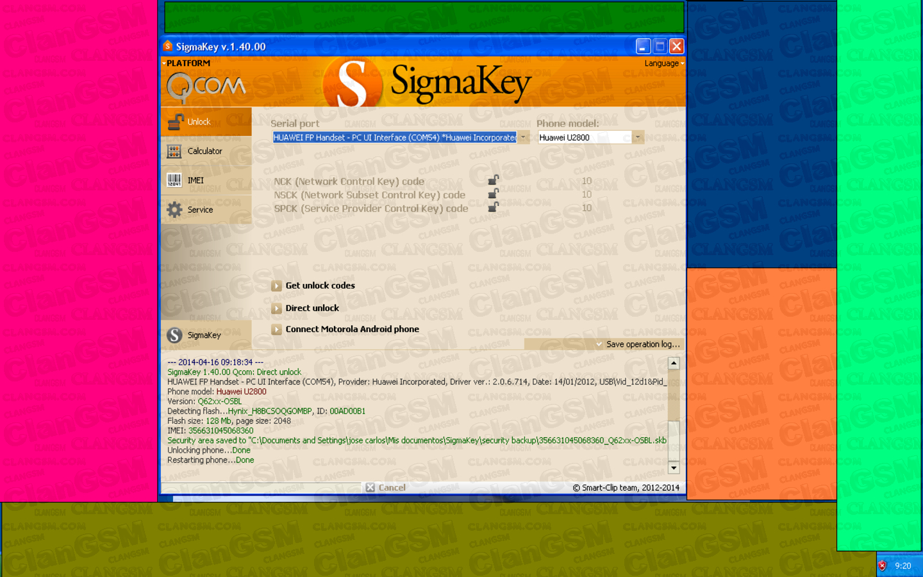Screen dimensions: 923x577
Task: Click the 2014-04-16 09:18:34 timestamp
Action: pyautogui.click(x=215, y=362)
